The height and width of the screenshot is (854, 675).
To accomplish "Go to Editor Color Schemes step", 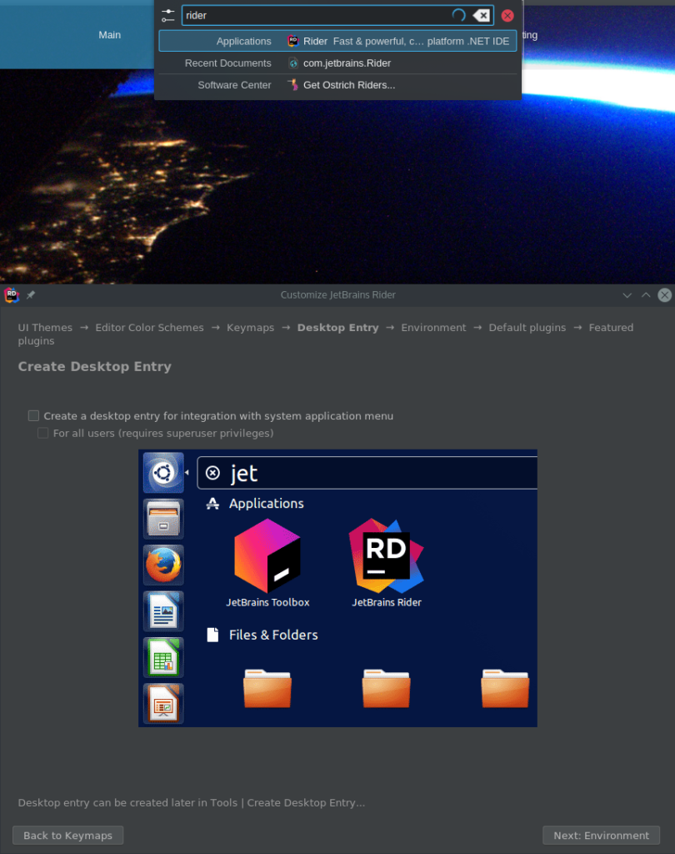I will click(149, 327).
